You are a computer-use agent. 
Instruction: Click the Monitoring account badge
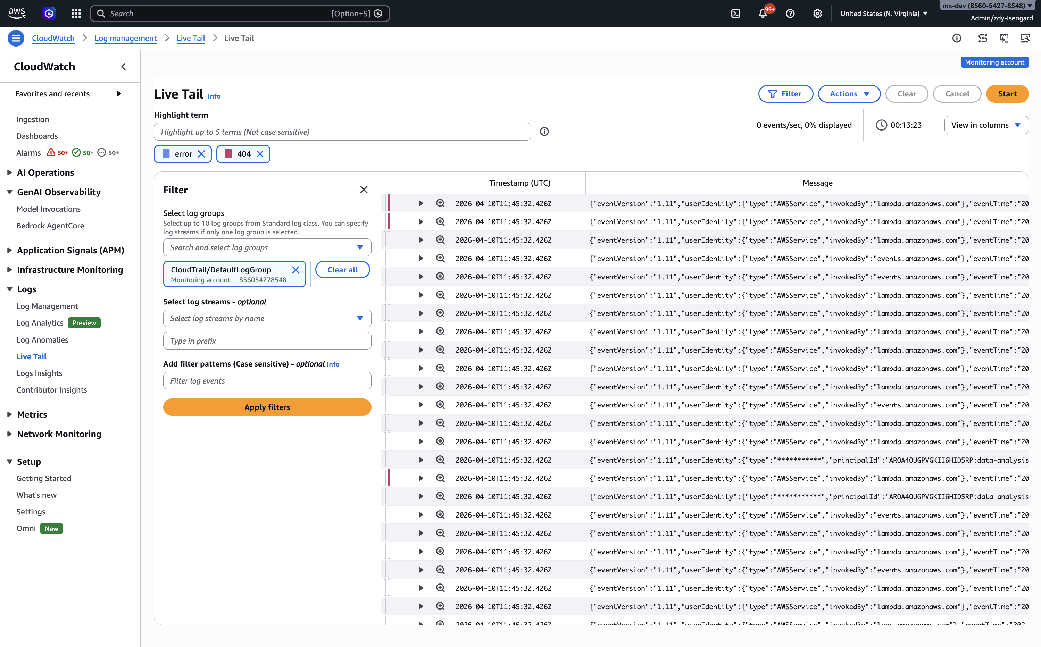coord(994,62)
